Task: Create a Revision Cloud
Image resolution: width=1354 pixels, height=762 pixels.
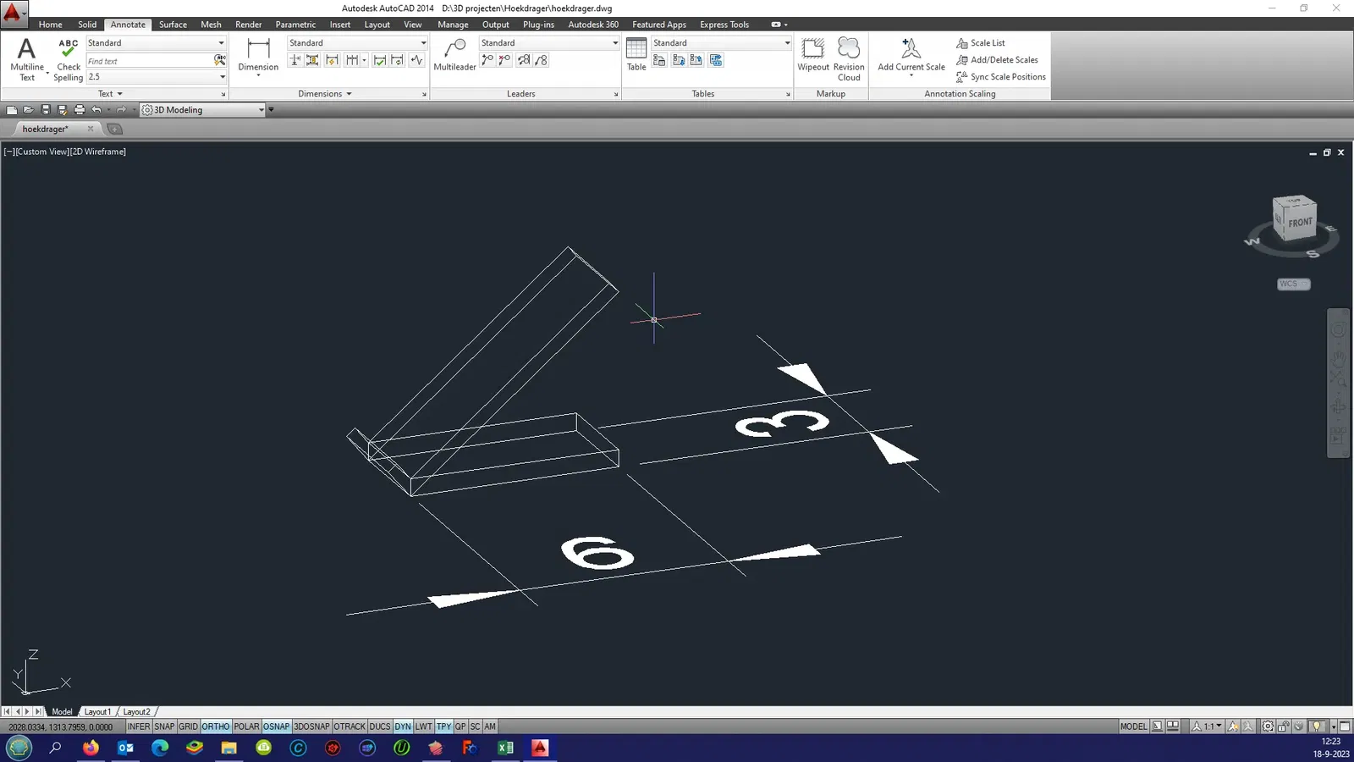Action: 849,59
